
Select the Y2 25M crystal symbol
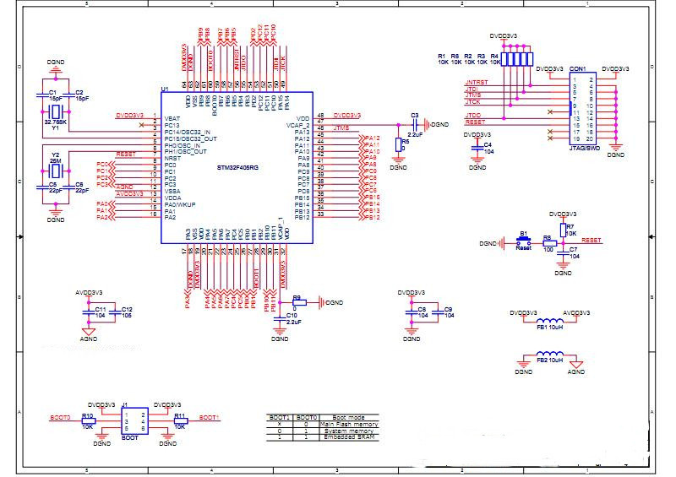point(56,171)
